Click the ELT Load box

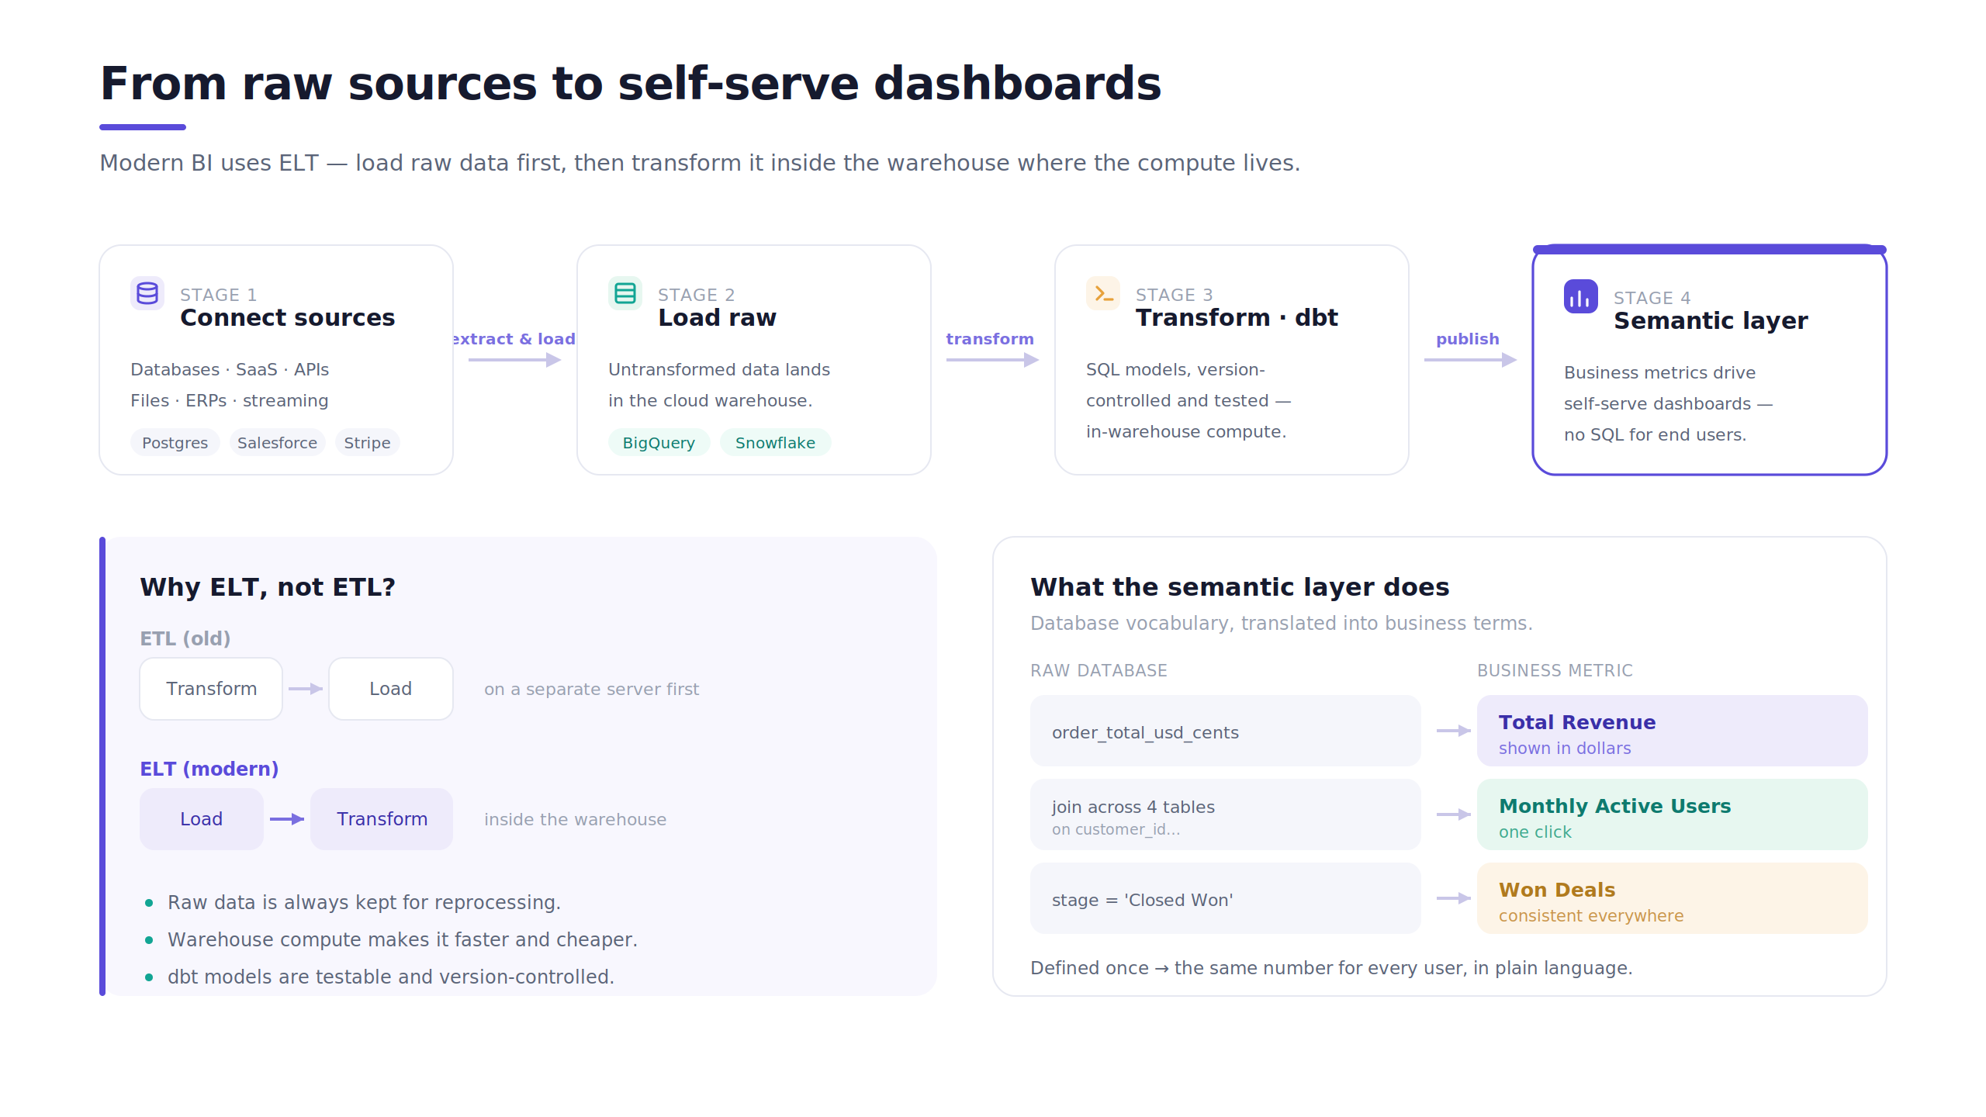pos(202,819)
